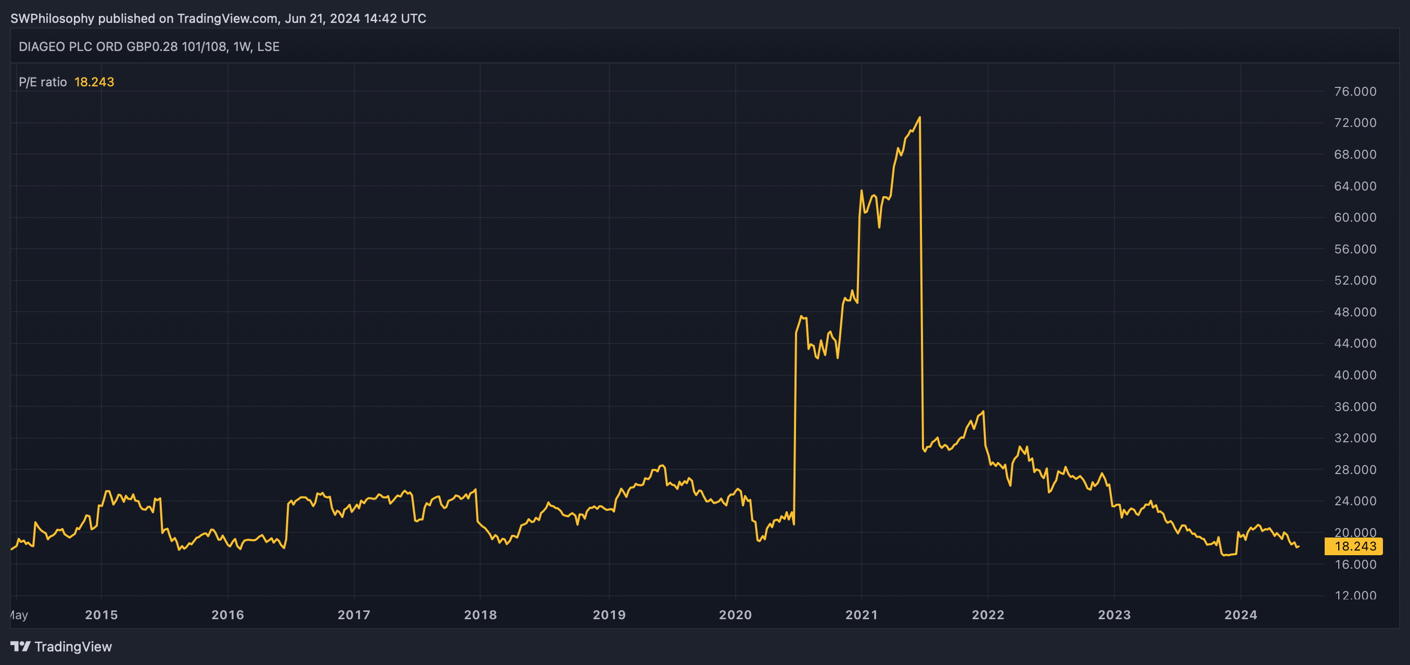1410x665 pixels.
Task: Click the end point of P/E line
Action: (x=1298, y=546)
